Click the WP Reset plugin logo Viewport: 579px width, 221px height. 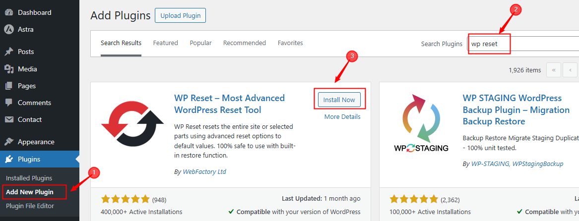tap(132, 125)
